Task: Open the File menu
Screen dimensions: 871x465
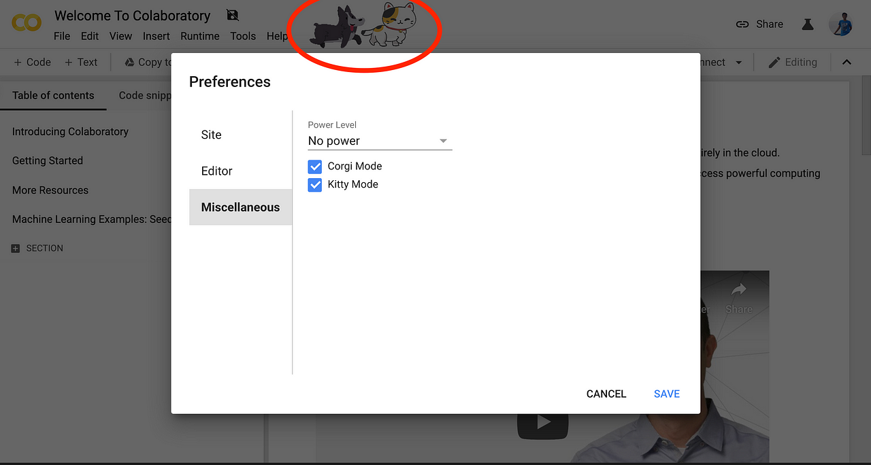Action: [x=62, y=36]
